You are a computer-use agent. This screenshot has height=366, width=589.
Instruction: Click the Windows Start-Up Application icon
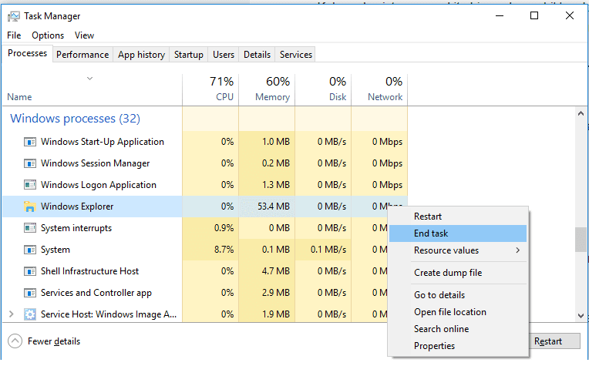pyautogui.click(x=30, y=142)
